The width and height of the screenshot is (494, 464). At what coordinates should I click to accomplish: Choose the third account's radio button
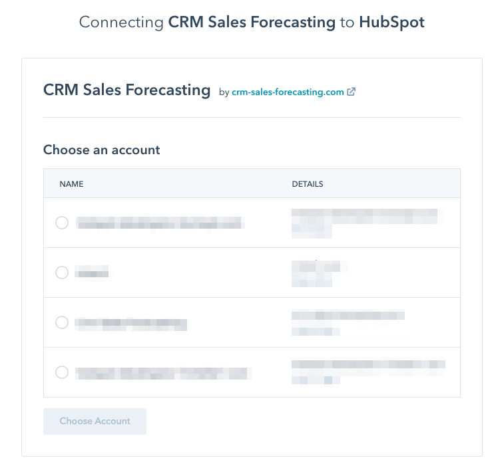point(62,322)
